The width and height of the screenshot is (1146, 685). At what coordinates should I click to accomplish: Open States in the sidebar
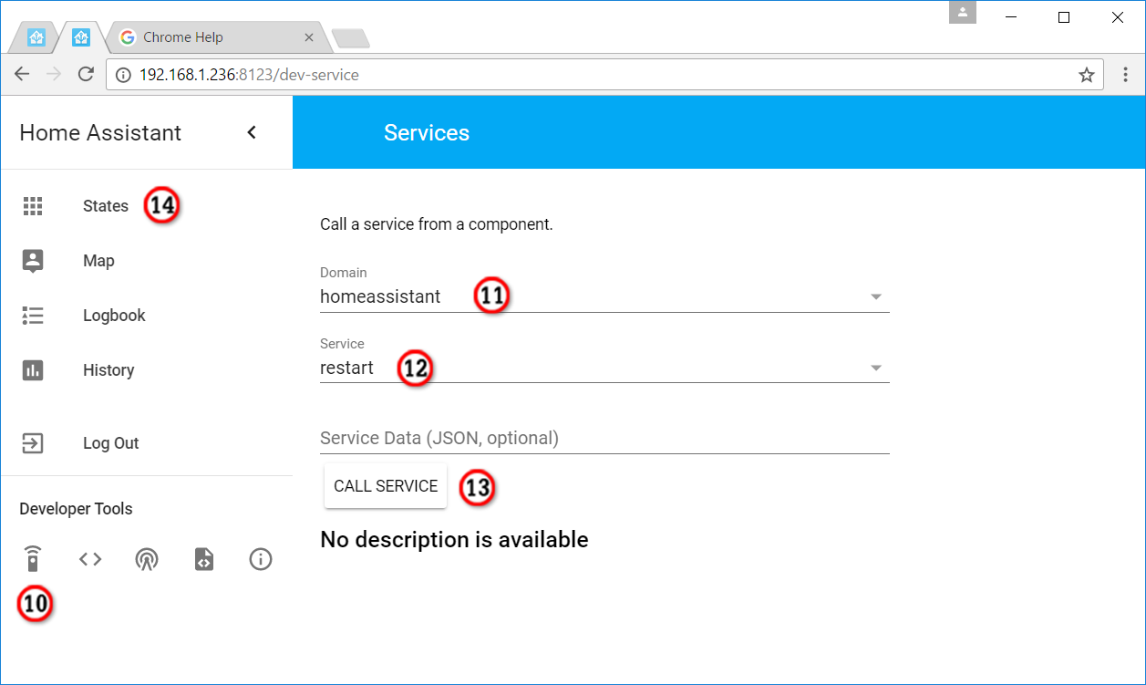106,206
